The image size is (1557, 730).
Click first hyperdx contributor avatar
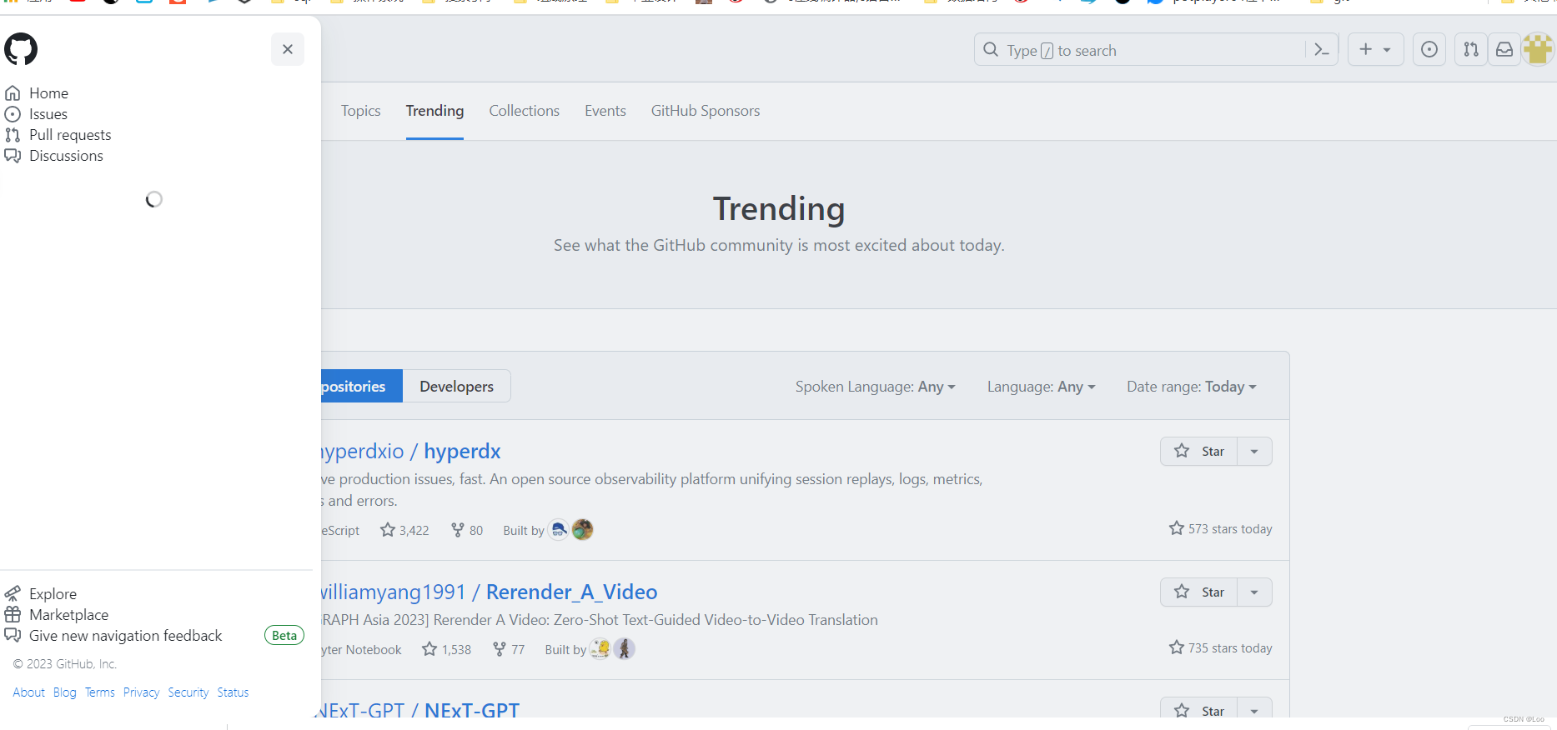click(x=559, y=530)
